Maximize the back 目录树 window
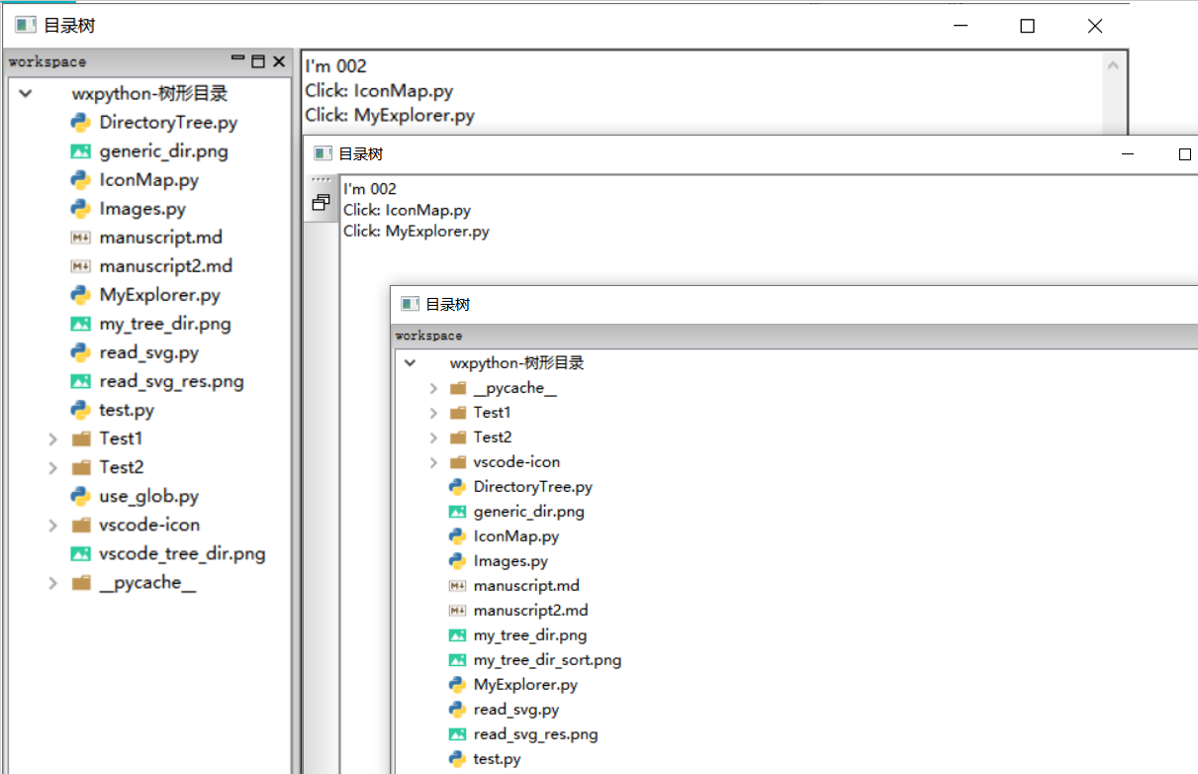 pyautogui.click(x=1028, y=27)
